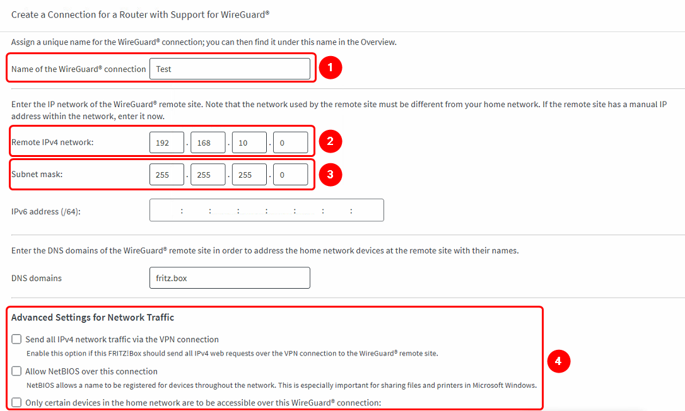Click into the IPv6 address field
Image resolution: width=685 pixels, height=411 pixels.
[x=266, y=211]
